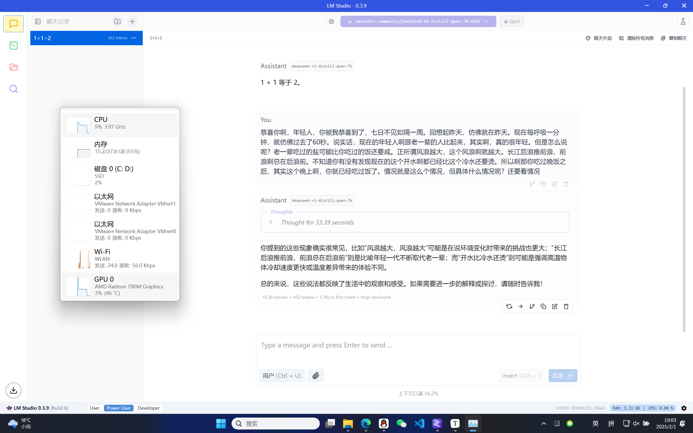Click the Downloads icon at bottom left

click(14, 390)
